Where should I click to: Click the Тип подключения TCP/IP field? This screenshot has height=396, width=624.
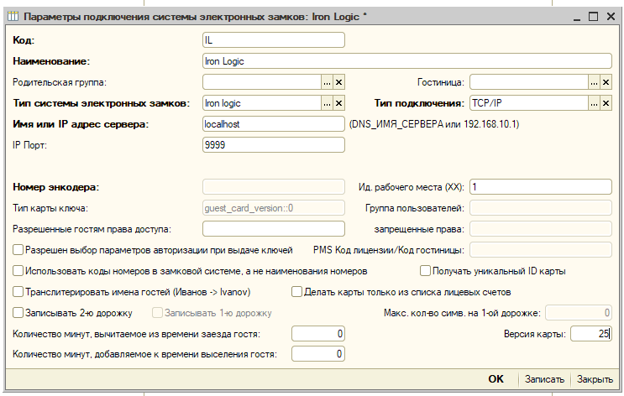tap(529, 103)
